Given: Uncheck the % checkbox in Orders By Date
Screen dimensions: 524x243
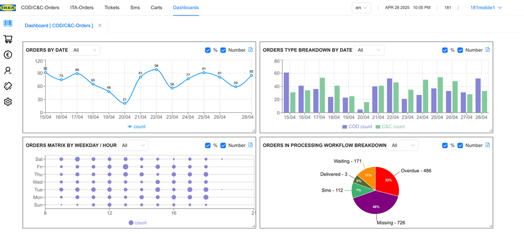Looking at the screenshot, I should (208, 50).
